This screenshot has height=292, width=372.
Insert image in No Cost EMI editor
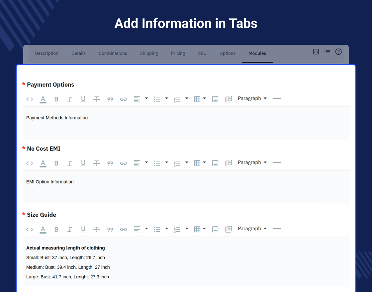tap(215, 163)
